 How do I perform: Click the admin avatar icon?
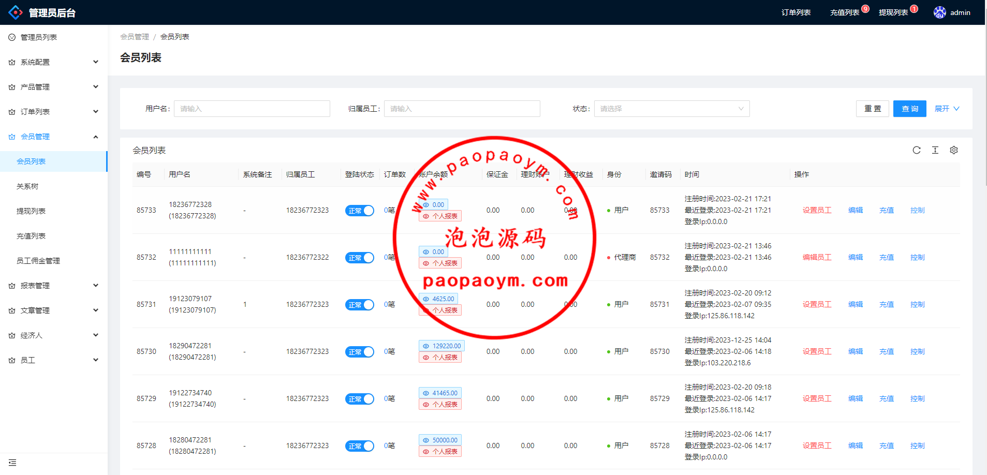[939, 12]
